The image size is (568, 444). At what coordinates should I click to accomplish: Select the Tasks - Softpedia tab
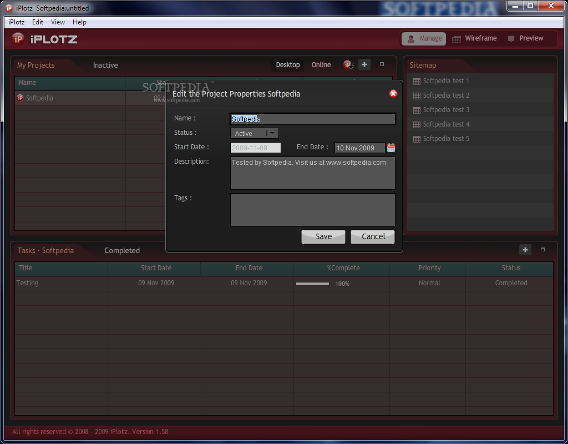[x=45, y=250]
